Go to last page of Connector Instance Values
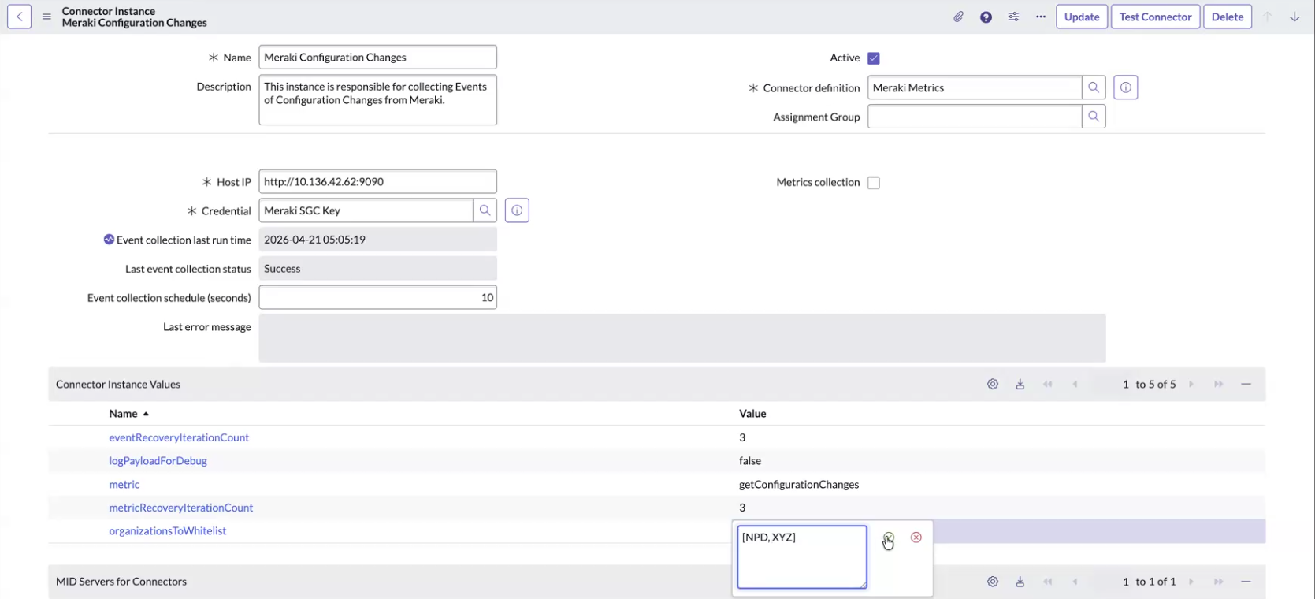This screenshot has width=1315, height=599. [1219, 385]
